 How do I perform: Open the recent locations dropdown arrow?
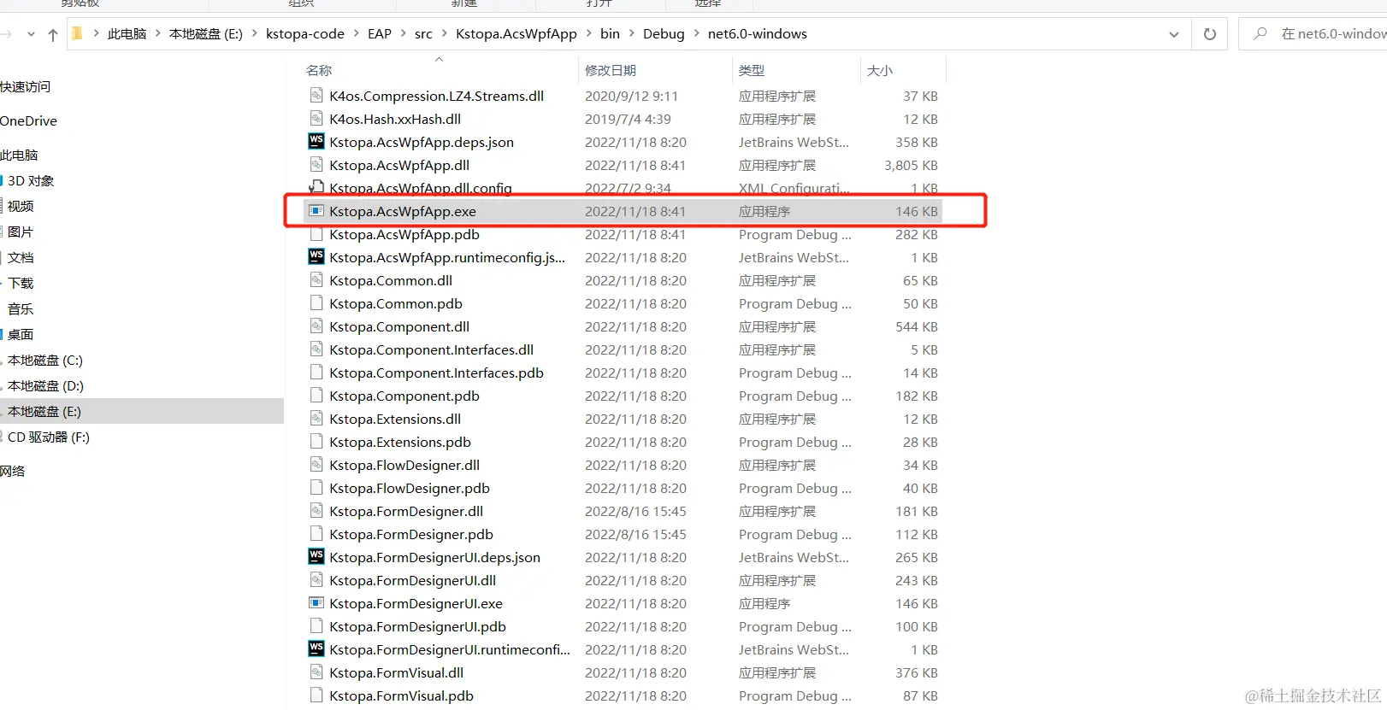point(32,34)
